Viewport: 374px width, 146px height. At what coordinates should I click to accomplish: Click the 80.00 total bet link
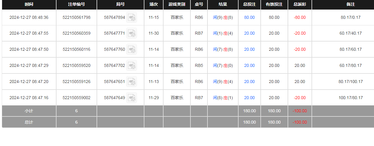point(249,18)
